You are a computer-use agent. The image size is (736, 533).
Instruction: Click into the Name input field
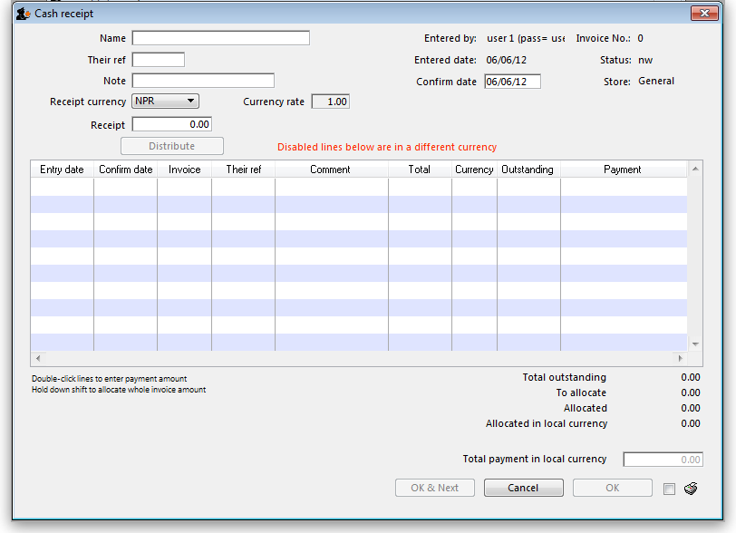[x=220, y=38]
